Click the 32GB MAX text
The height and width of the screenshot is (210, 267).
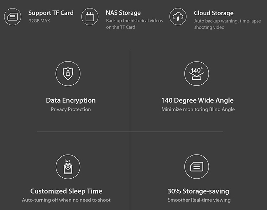[x=39, y=21]
